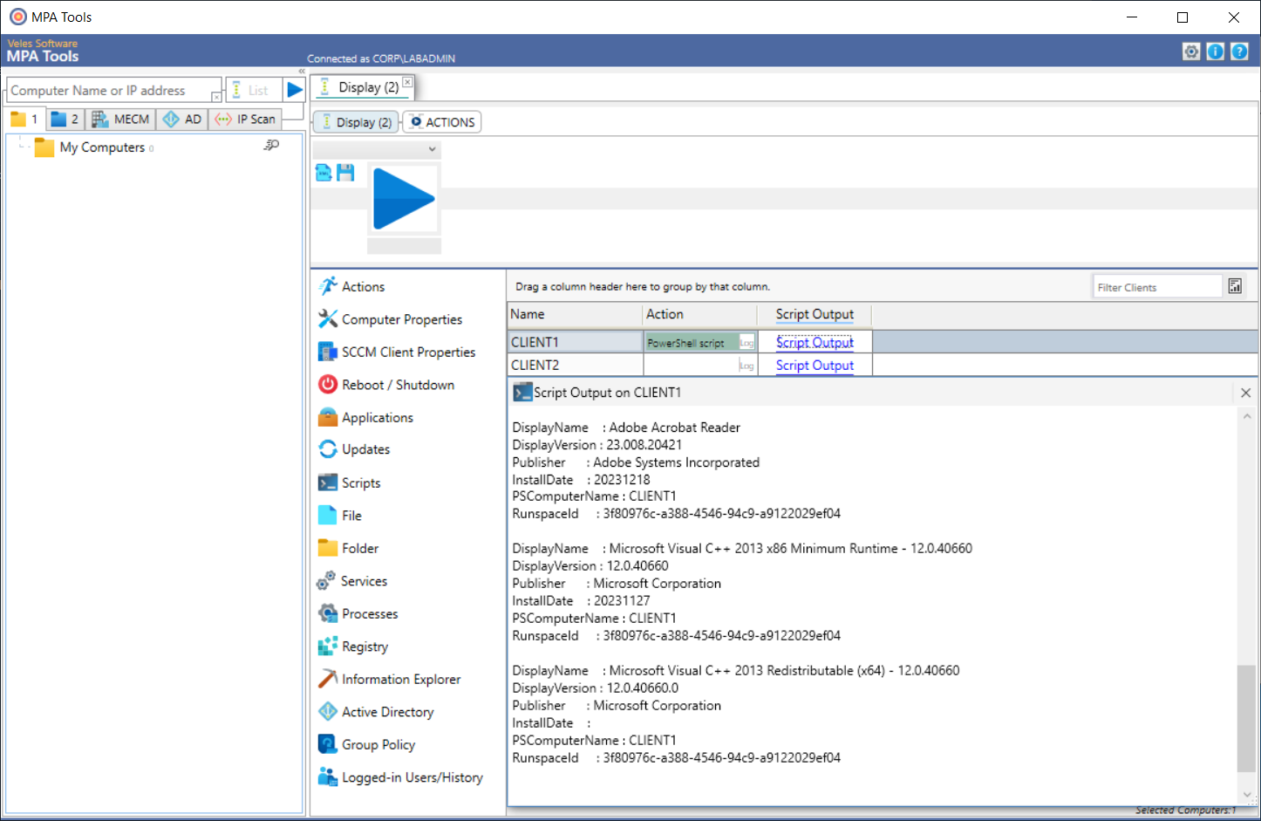Open the Active Directory section

tap(376, 712)
